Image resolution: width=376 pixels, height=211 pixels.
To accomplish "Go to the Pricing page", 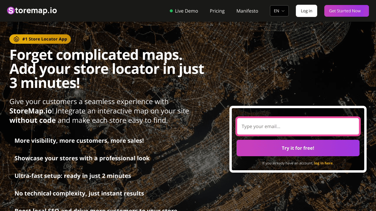I will (217, 11).
